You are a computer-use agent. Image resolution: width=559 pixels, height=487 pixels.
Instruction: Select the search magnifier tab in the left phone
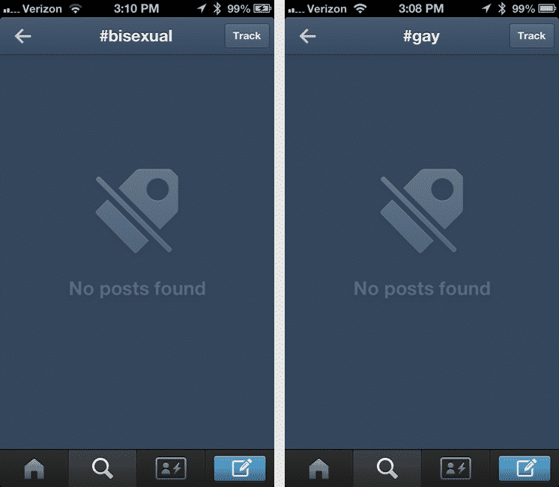click(x=103, y=468)
